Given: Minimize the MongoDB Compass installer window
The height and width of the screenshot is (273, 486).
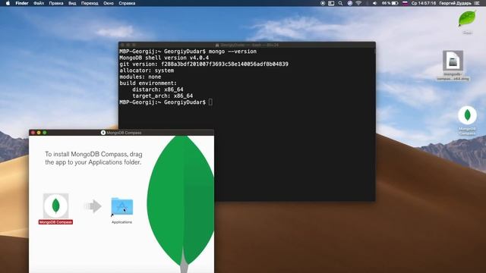Looking at the screenshot, I should 39,133.
